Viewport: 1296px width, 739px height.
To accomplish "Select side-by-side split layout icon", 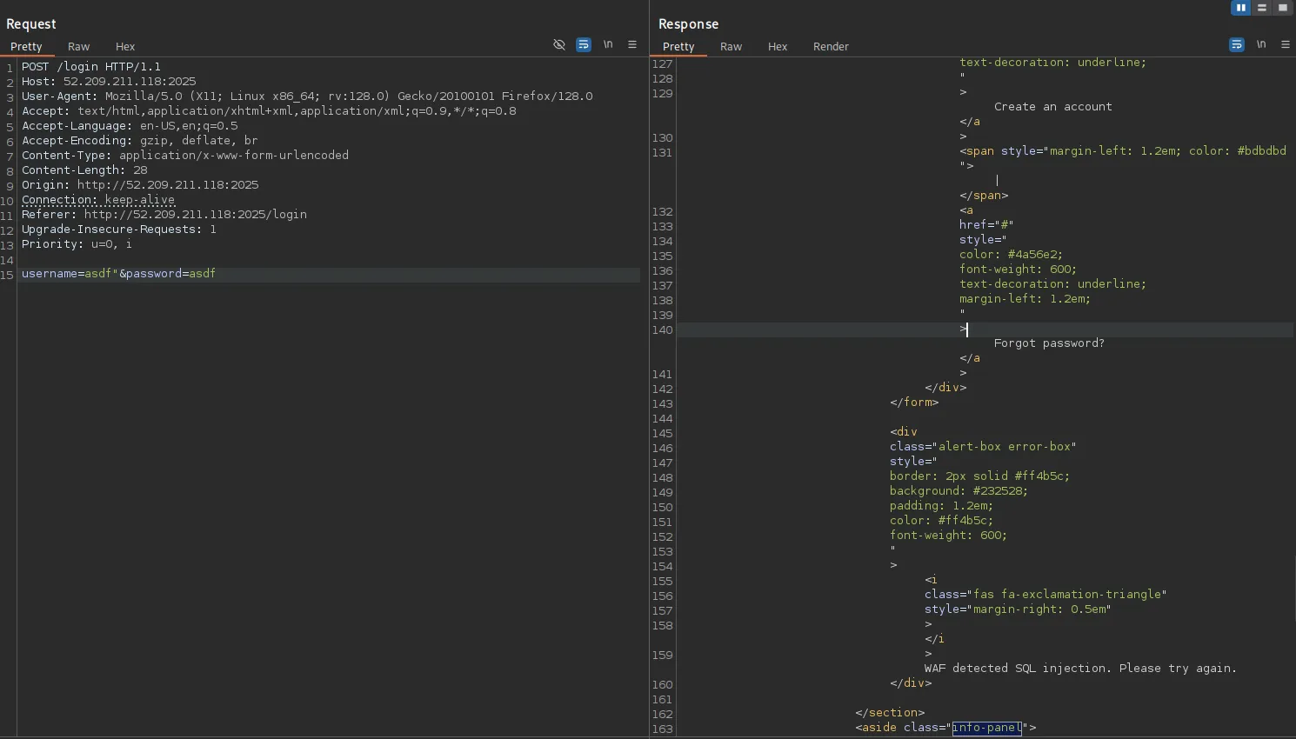I will click(x=1240, y=8).
